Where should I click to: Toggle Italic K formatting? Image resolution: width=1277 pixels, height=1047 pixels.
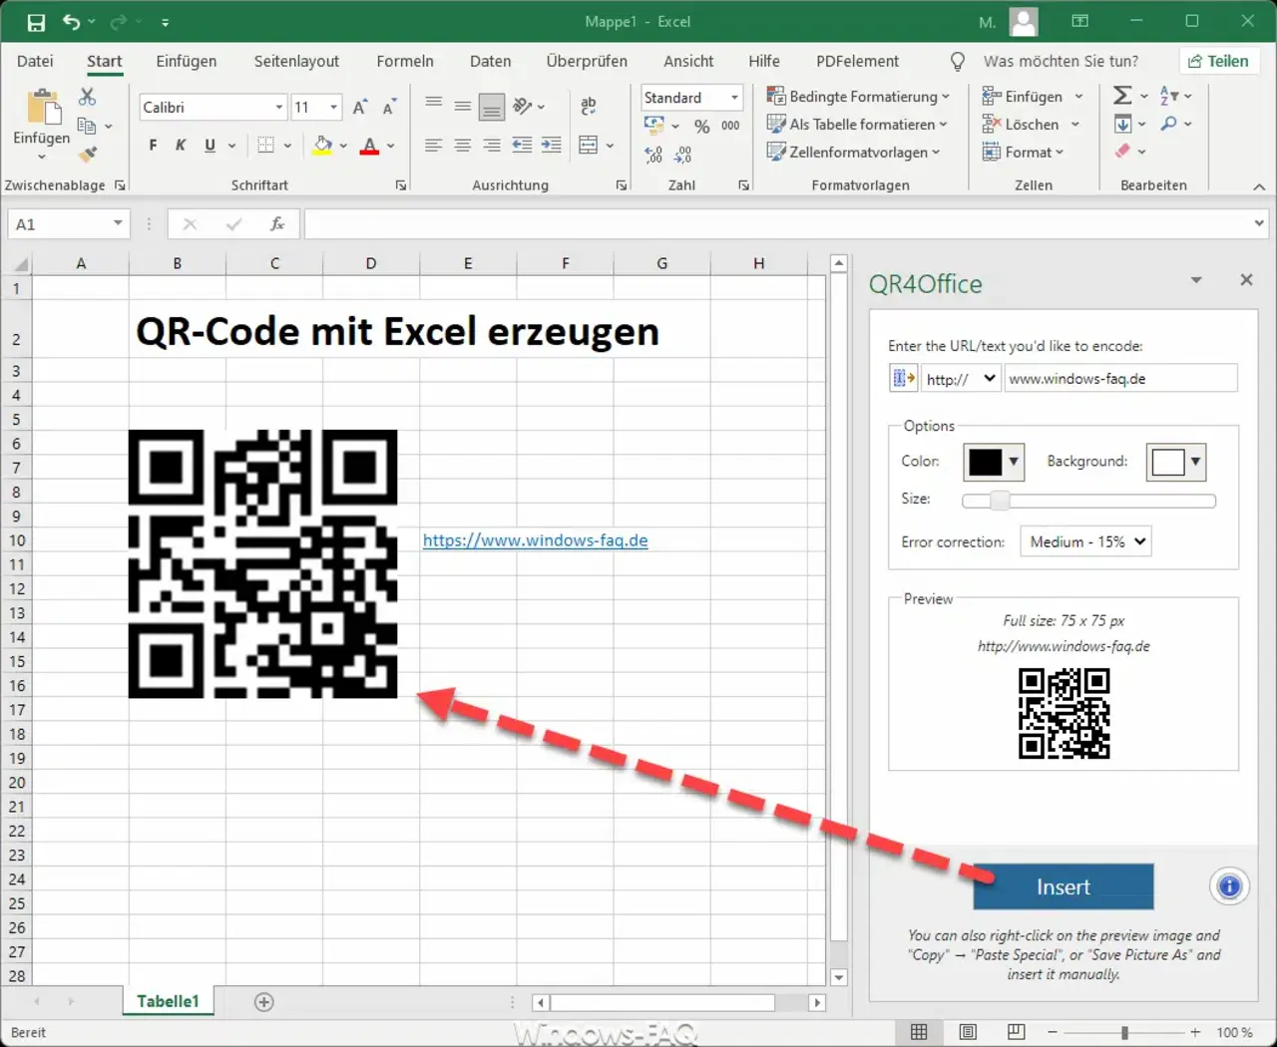coord(181,146)
